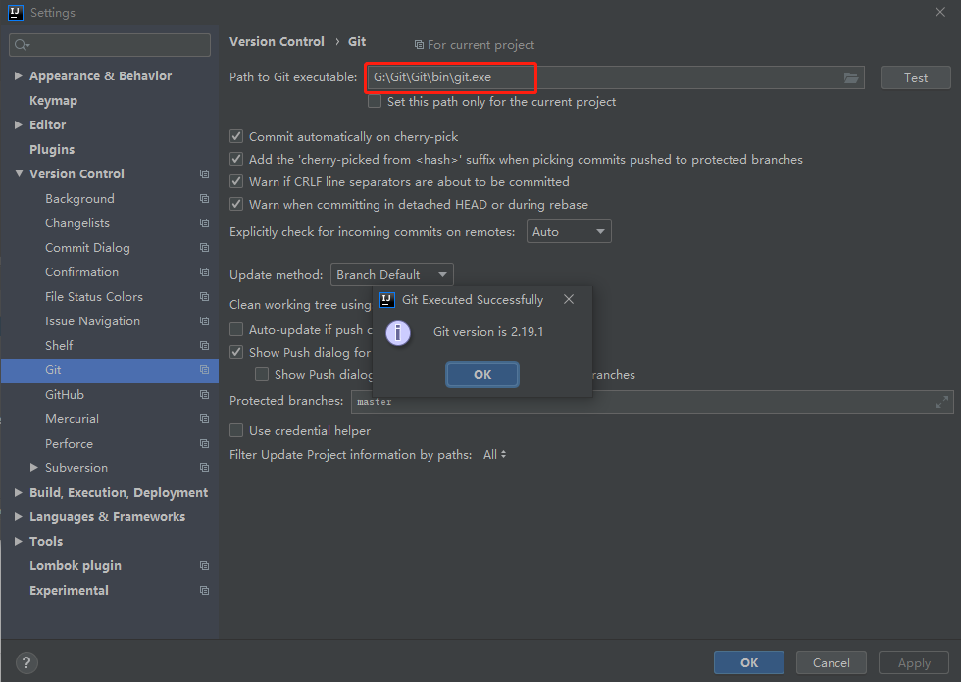
Task: Click project-level icon next to Git row
Action: 205,369
